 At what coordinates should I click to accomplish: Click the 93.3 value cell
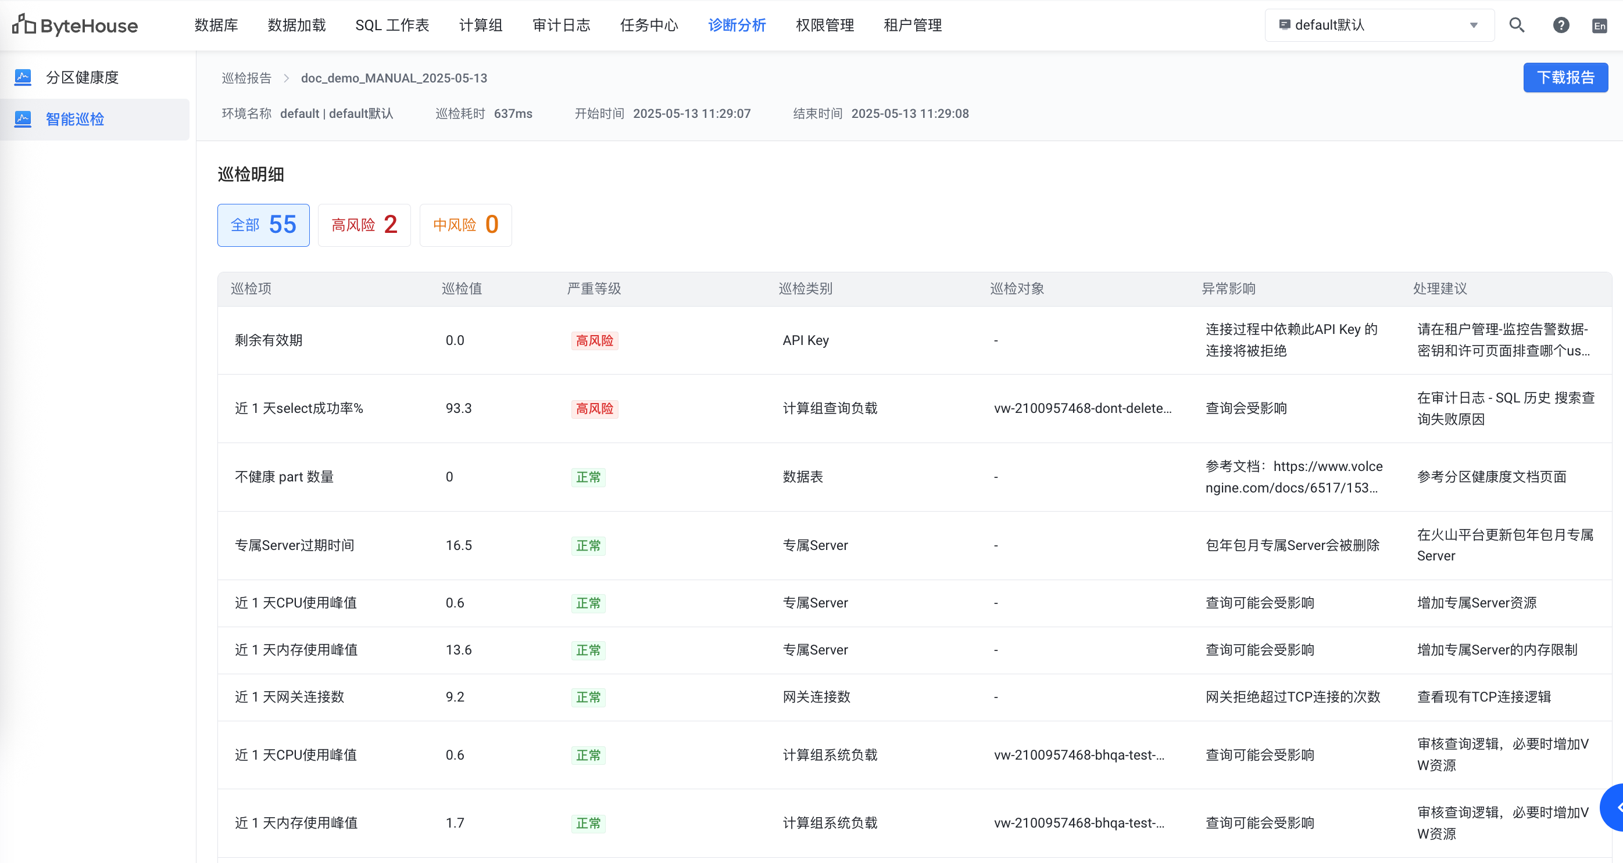(459, 408)
